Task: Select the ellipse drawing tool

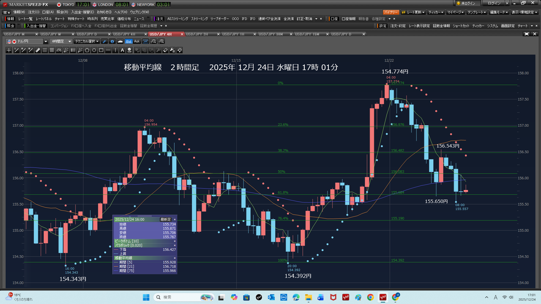Action: 94,50
